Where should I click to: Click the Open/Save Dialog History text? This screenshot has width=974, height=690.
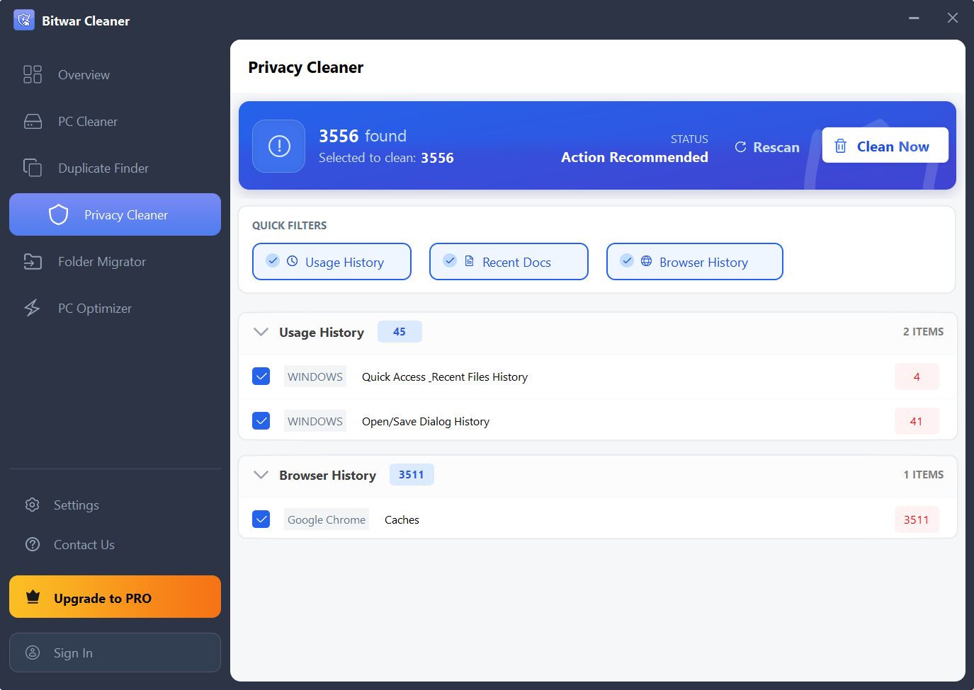tap(426, 421)
